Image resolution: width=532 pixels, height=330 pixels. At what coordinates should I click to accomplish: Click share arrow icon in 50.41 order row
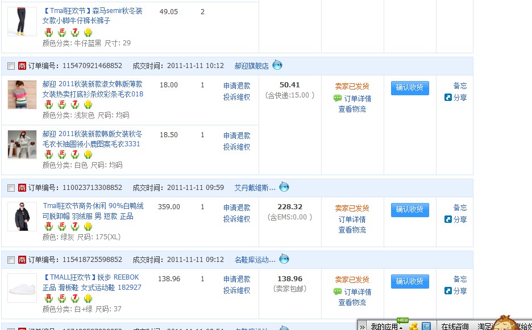[448, 98]
